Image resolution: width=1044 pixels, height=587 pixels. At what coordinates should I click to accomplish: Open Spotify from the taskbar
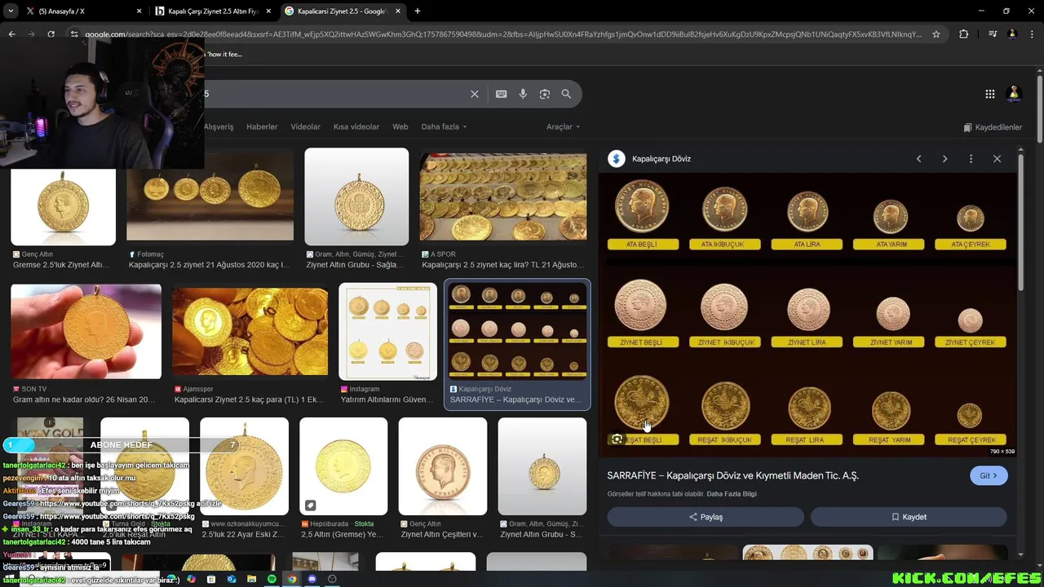[272, 579]
